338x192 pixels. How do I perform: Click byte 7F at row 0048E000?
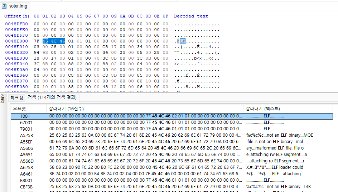(x=37, y=41)
